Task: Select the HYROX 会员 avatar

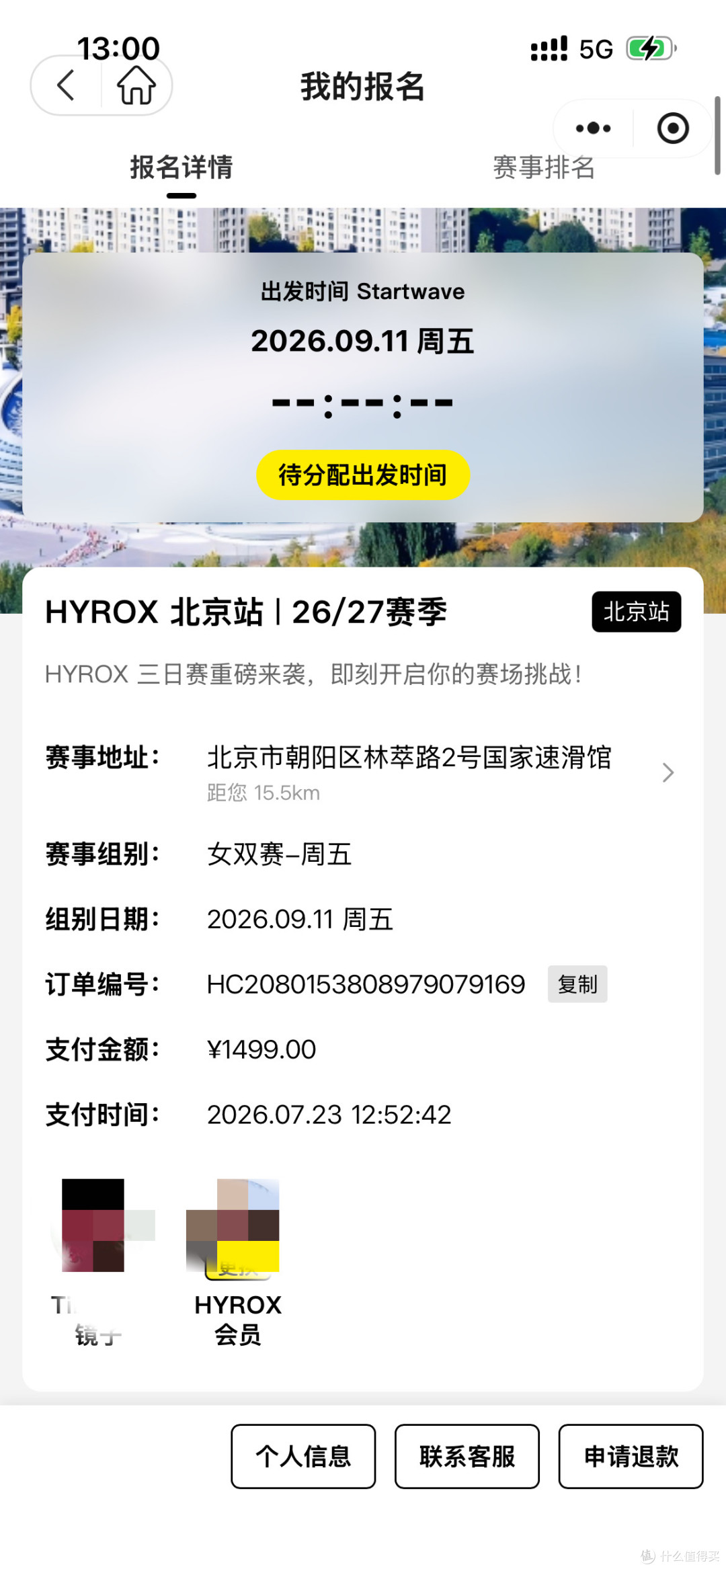Action: point(233,1225)
